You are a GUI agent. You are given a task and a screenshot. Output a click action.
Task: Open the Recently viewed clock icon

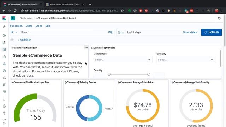[4, 27]
